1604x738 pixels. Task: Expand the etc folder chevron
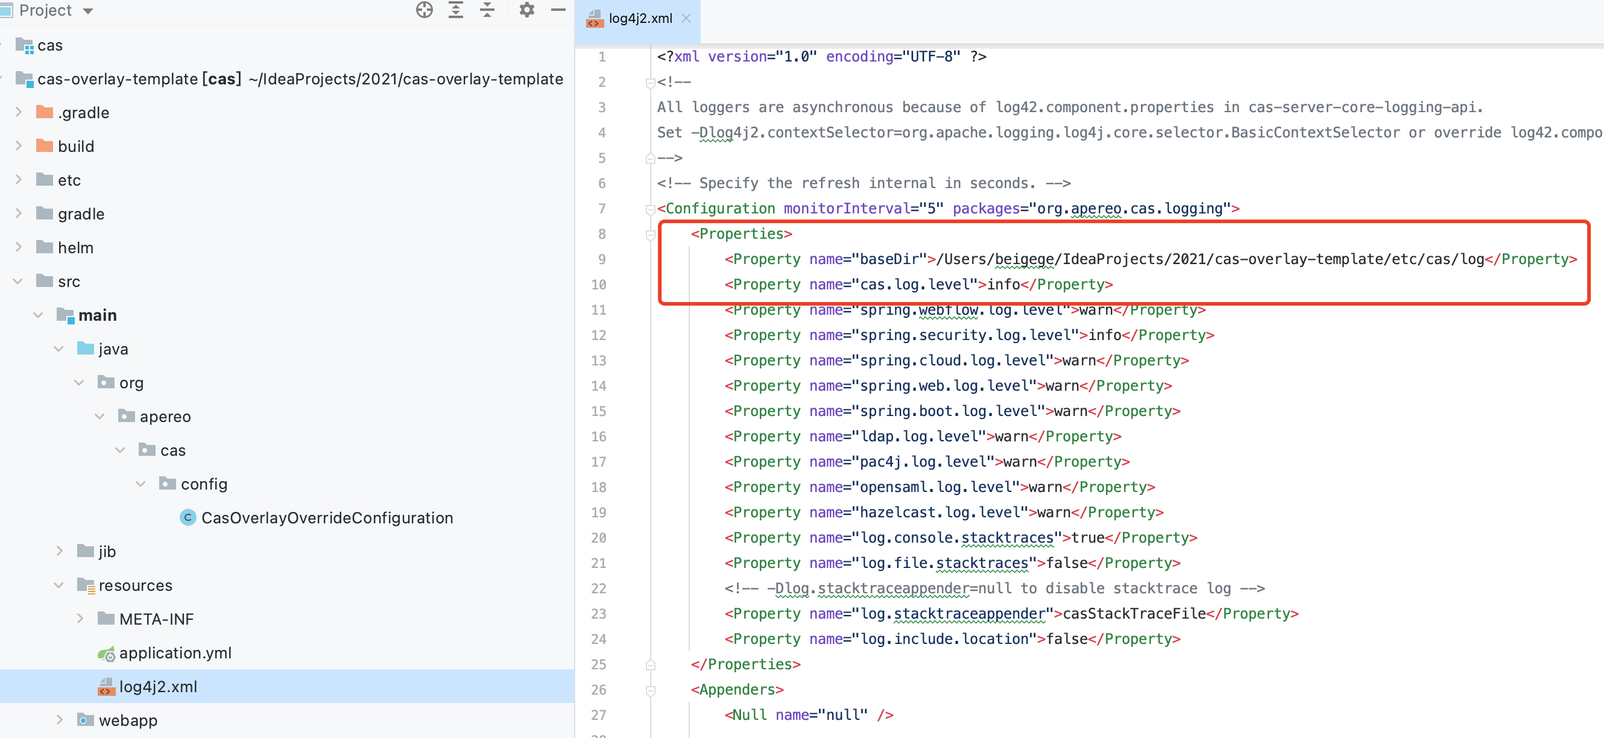click(x=19, y=179)
